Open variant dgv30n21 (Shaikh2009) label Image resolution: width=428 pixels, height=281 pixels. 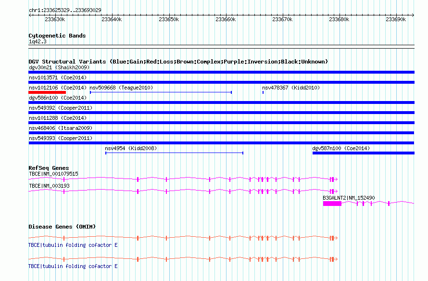pyautogui.click(x=59, y=67)
